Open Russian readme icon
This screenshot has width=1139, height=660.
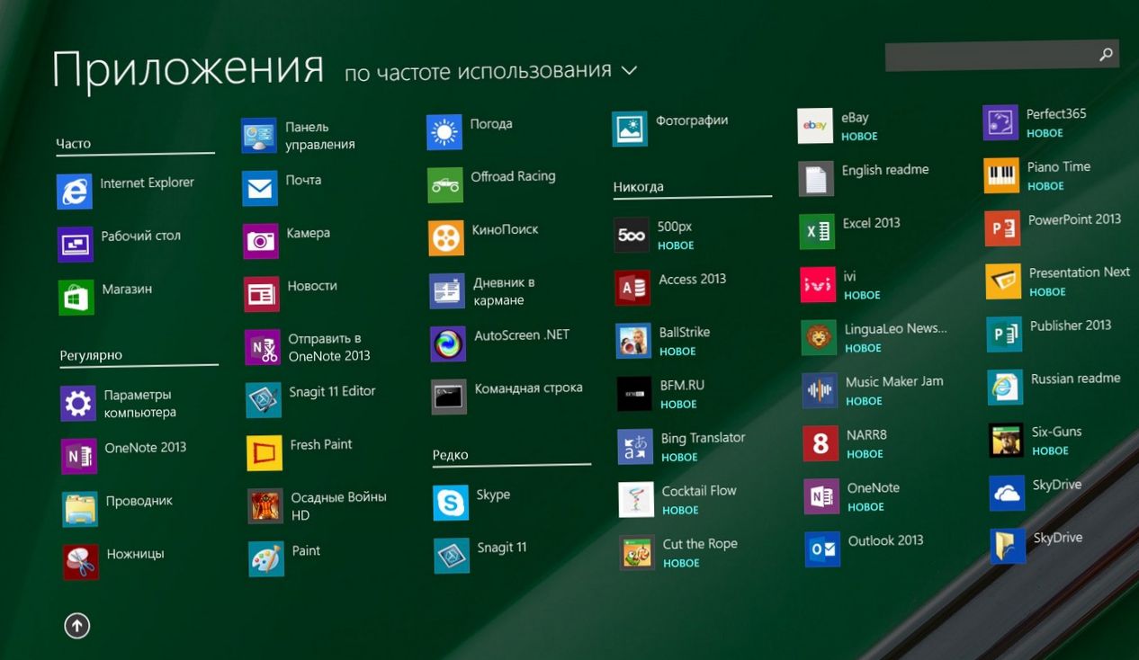coord(1005,387)
